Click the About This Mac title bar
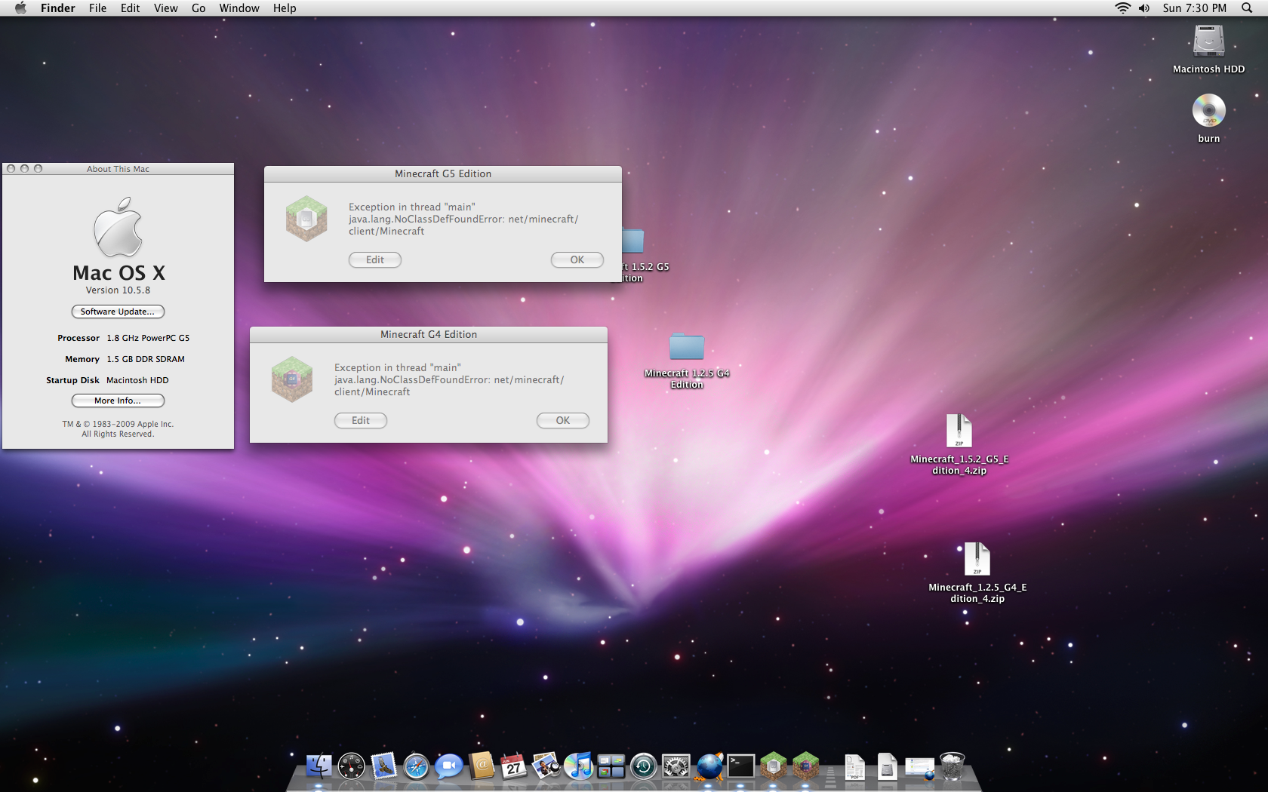The width and height of the screenshot is (1268, 792). point(118,169)
